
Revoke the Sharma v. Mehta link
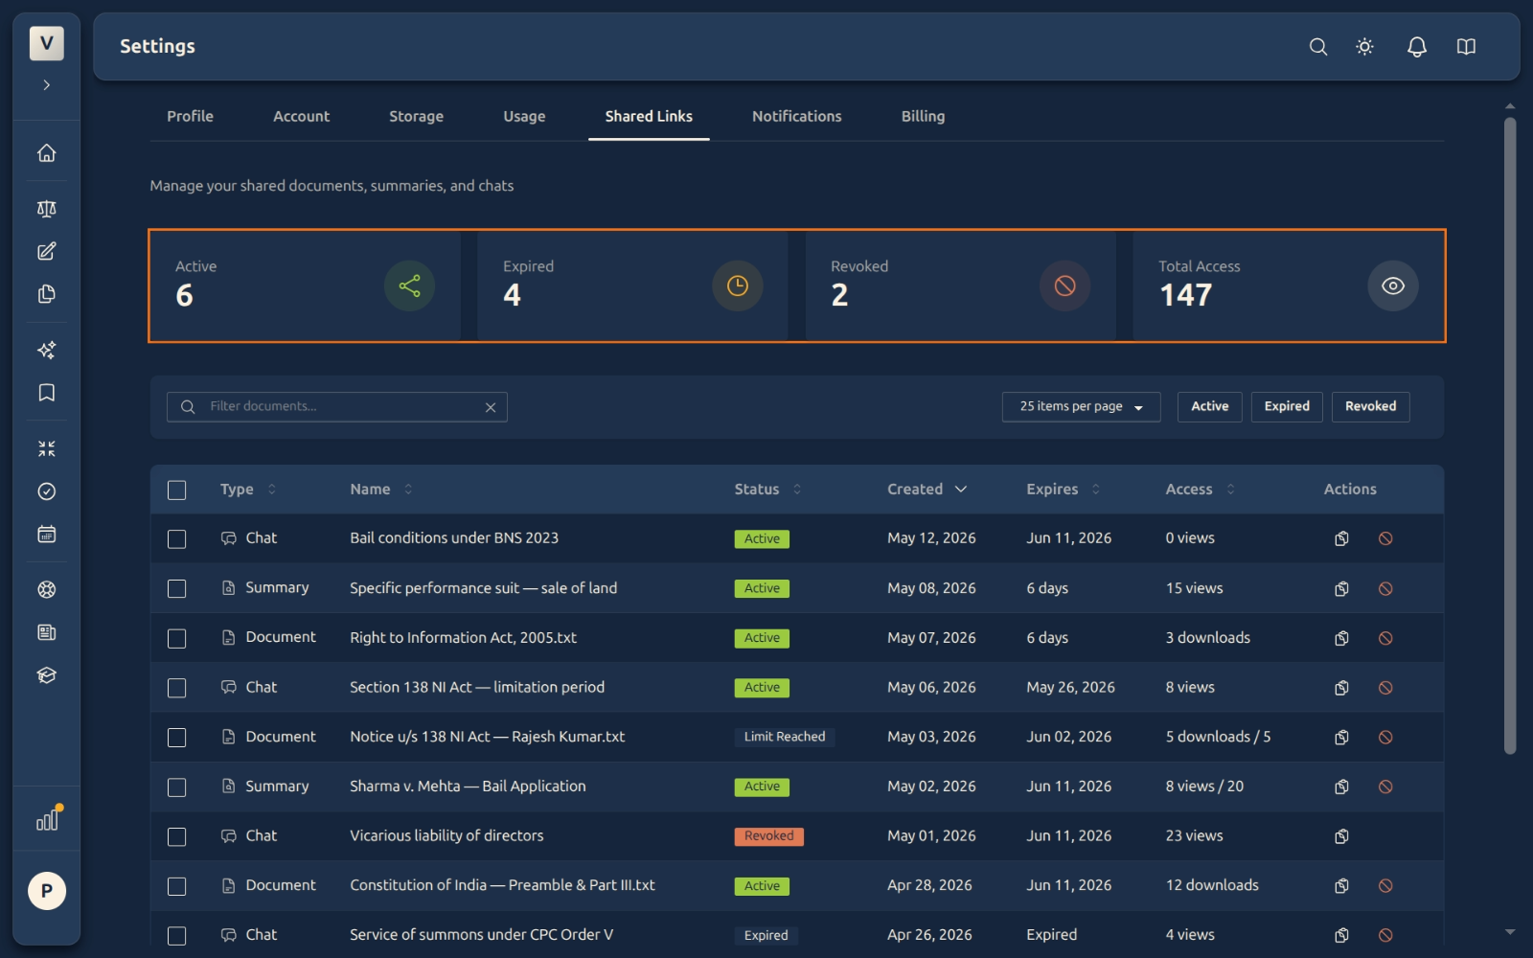[1385, 787]
